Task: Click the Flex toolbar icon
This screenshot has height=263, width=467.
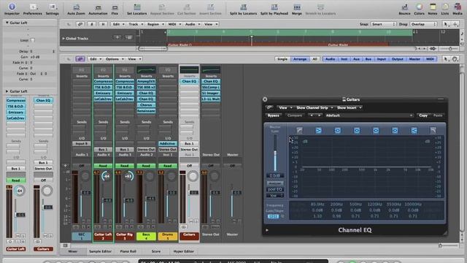Action: coord(115,9)
